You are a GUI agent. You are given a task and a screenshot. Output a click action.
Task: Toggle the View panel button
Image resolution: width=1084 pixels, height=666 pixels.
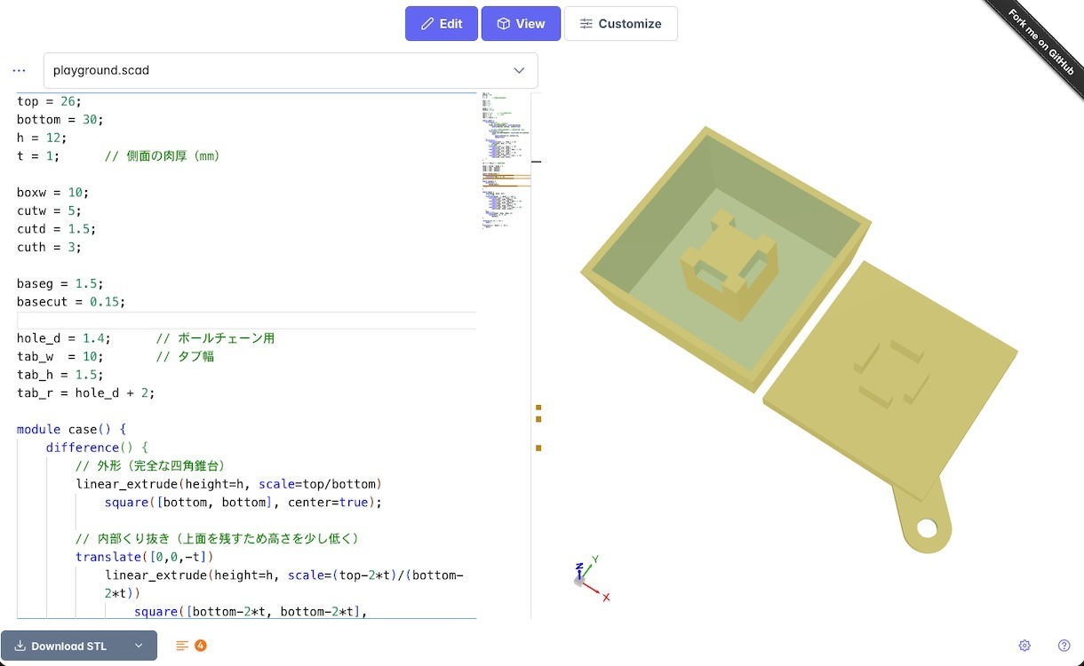point(521,24)
